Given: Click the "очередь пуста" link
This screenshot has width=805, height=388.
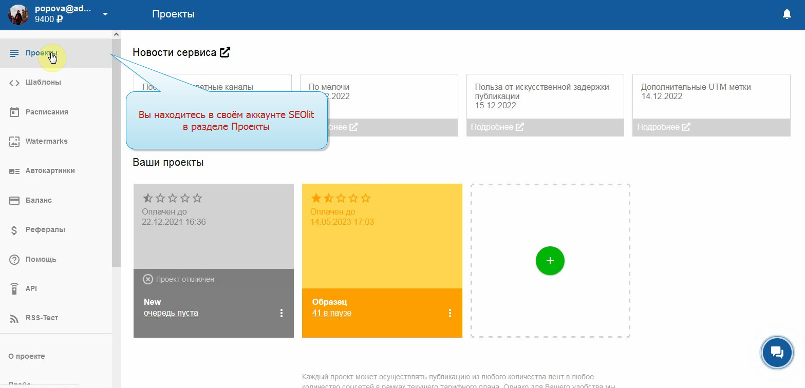Looking at the screenshot, I should [x=171, y=313].
